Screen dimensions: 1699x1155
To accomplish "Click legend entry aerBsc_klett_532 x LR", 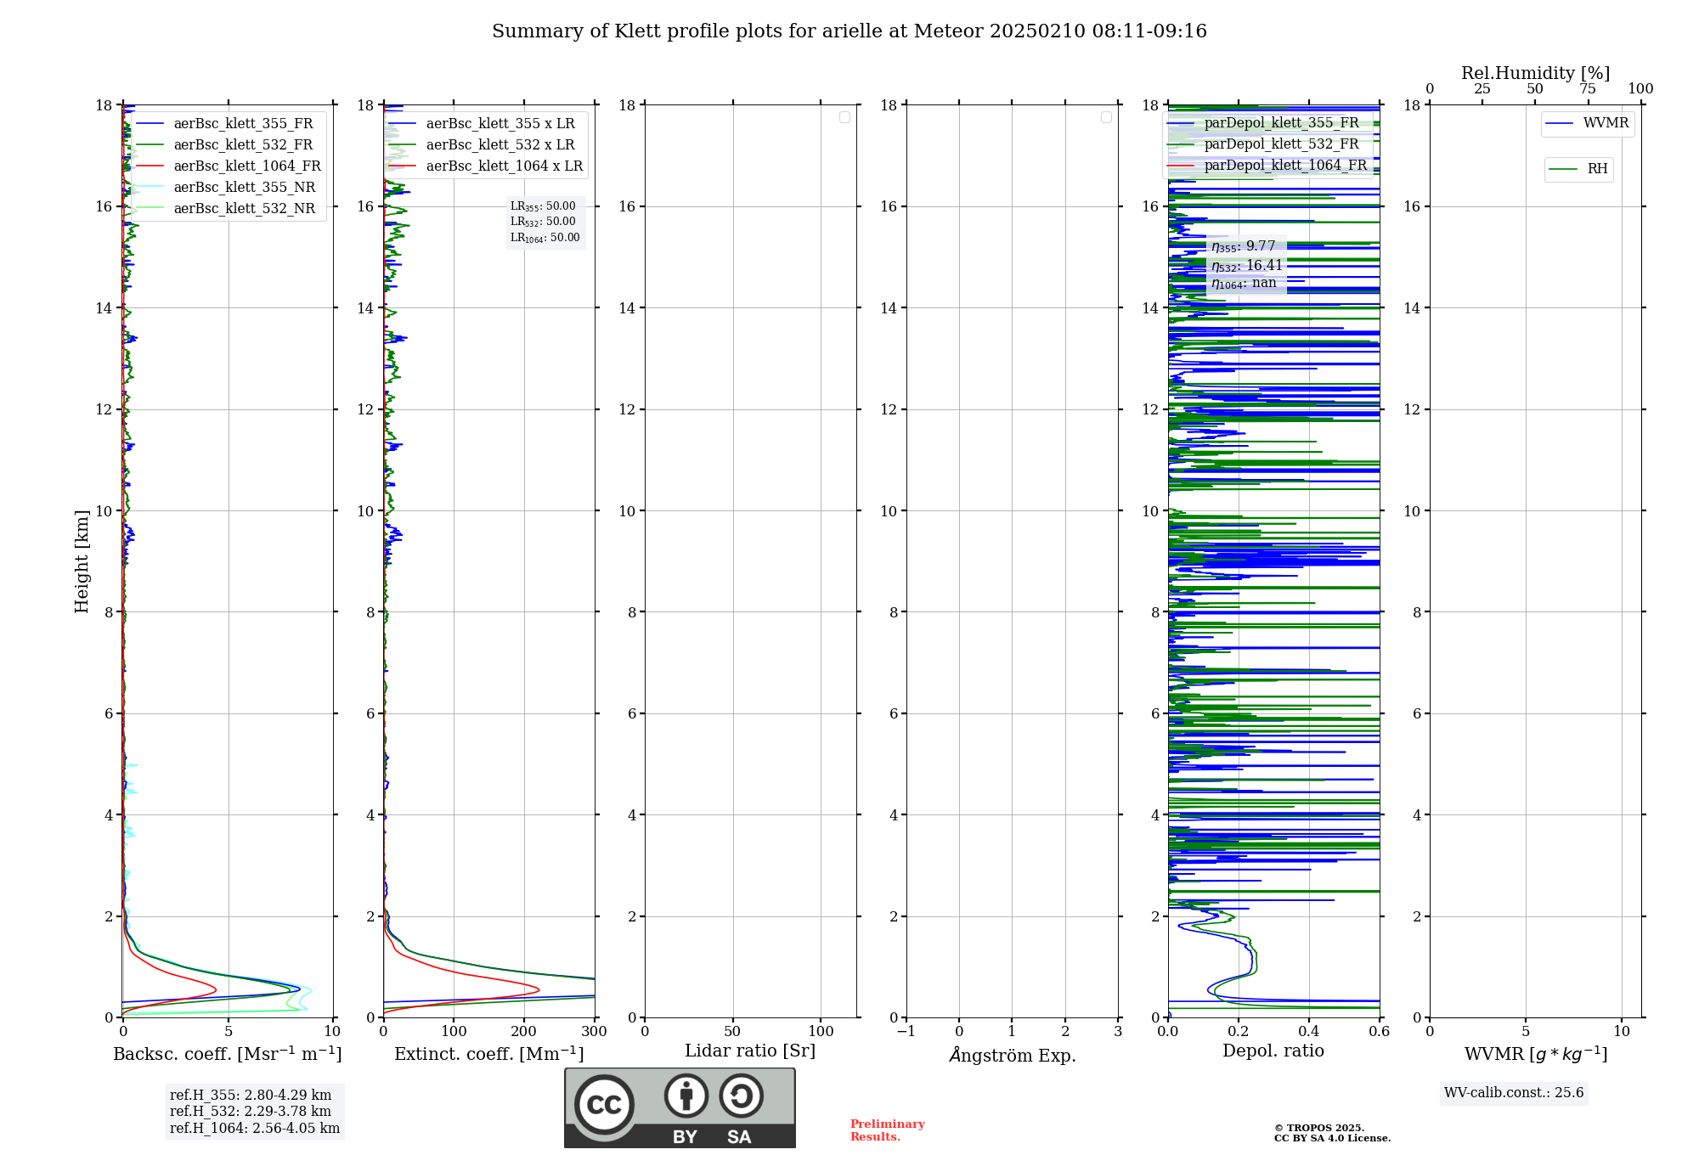I will pos(484,144).
